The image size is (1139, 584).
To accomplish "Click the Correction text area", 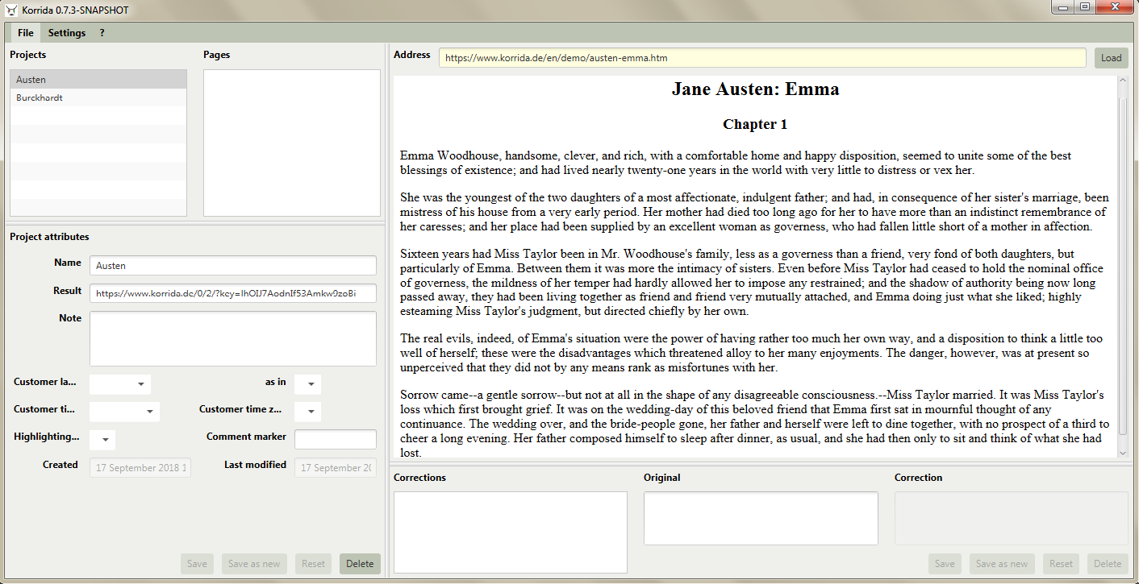I will (x=1012, y=518).
